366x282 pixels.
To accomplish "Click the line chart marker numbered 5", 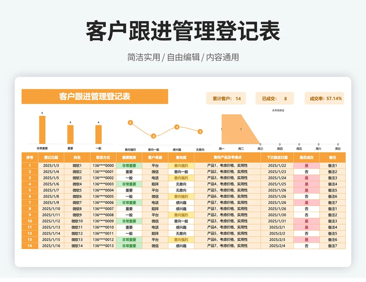I will [x=130, y=122].
